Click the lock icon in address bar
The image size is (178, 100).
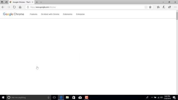coord(28,7)
